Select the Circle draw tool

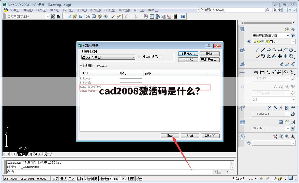[291, 50]
